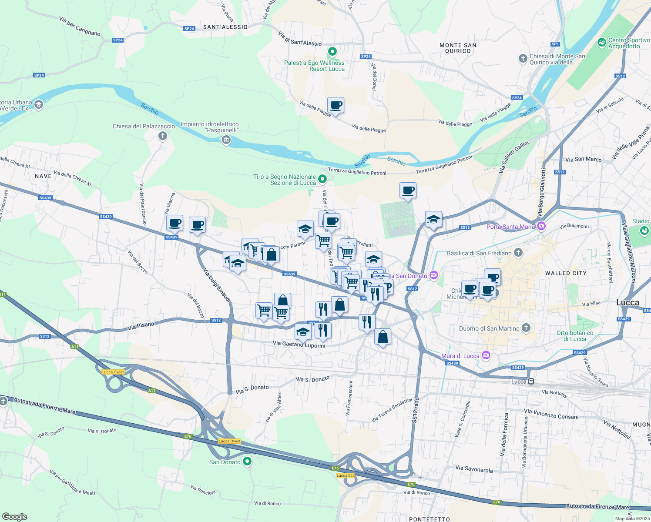
Task: Select the coffee shop marker near Via delle Piagge
Action: tap(336, 106)
